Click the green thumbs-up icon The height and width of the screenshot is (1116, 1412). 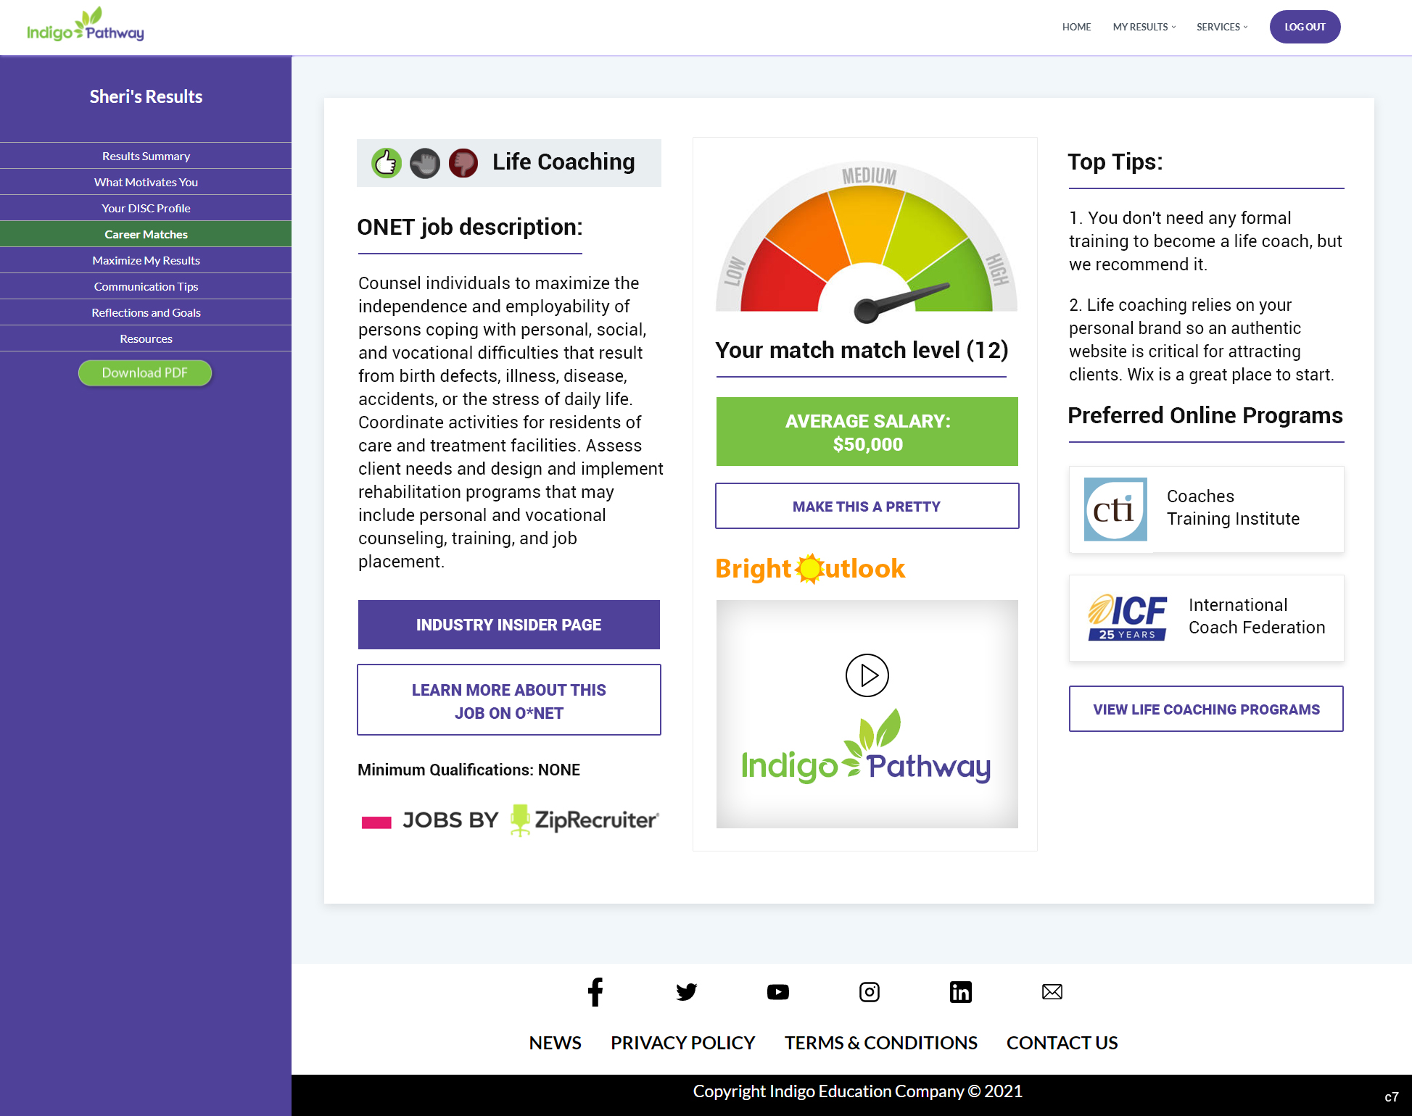pyautogui.click(x=387, y=163)
